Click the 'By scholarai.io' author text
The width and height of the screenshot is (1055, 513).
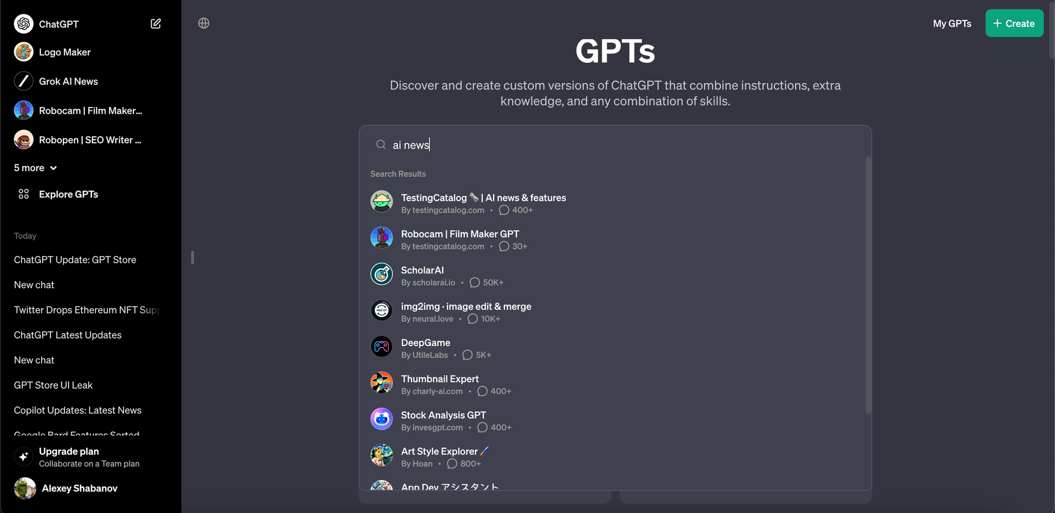pos(428,282)
